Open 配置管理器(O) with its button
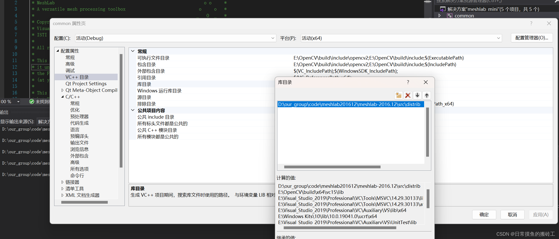 [x=531, y=38]
